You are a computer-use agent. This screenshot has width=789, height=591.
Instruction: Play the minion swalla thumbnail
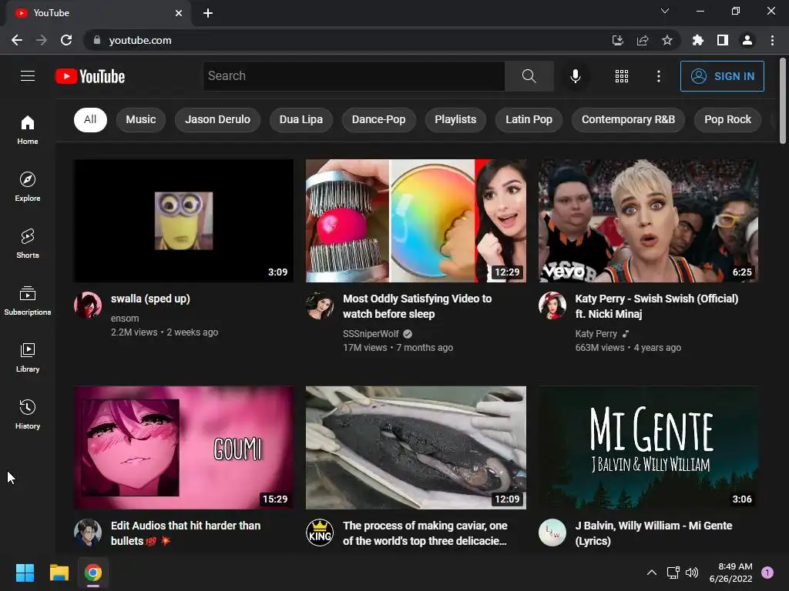(183, 221)
